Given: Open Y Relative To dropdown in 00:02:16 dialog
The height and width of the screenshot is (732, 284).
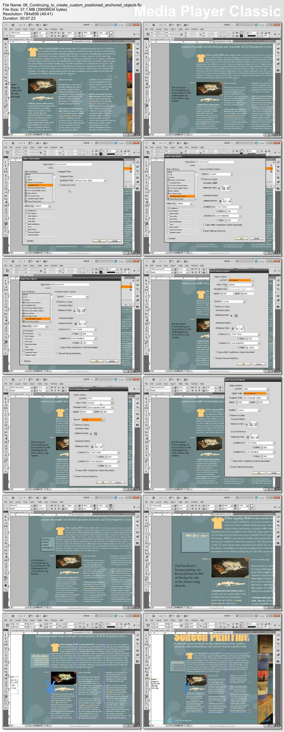Looking at the screenshot, I should 229,216.
